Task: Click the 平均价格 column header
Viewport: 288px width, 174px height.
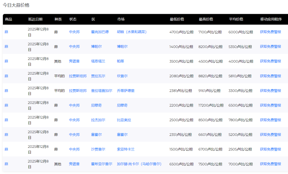Action: point(236,19)
